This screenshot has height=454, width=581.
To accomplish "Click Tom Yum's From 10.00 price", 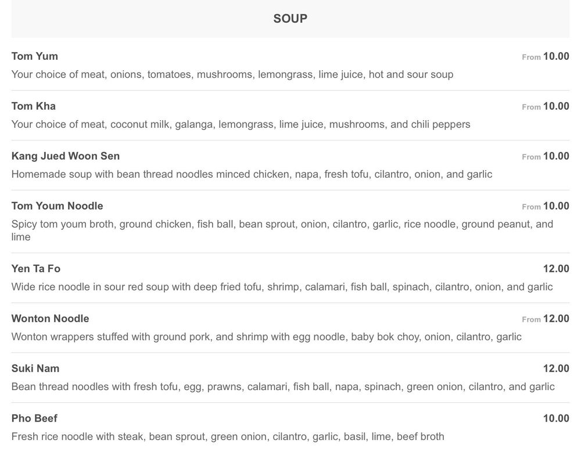I will click(546, 57).
